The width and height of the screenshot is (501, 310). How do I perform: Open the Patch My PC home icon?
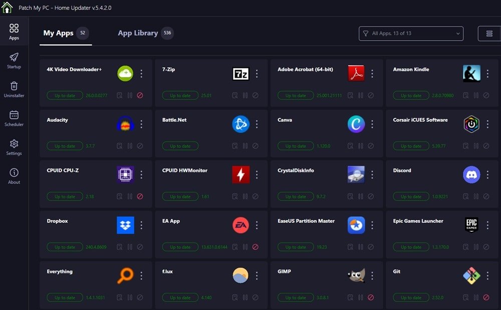coord(7,8)
